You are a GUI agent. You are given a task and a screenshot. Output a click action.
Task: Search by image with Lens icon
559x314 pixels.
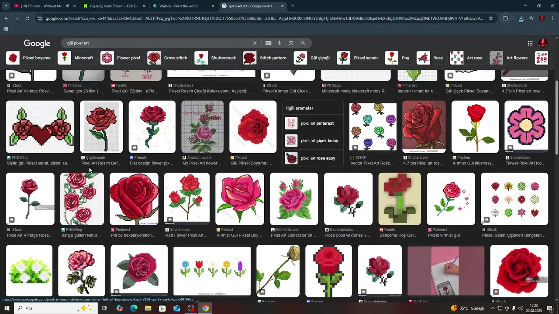tap(291, 43)
